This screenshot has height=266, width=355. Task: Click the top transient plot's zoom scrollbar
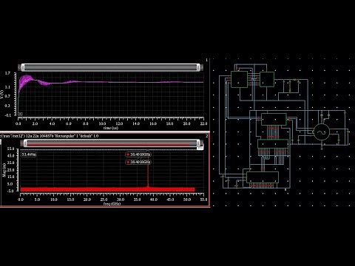coord(111,67)
